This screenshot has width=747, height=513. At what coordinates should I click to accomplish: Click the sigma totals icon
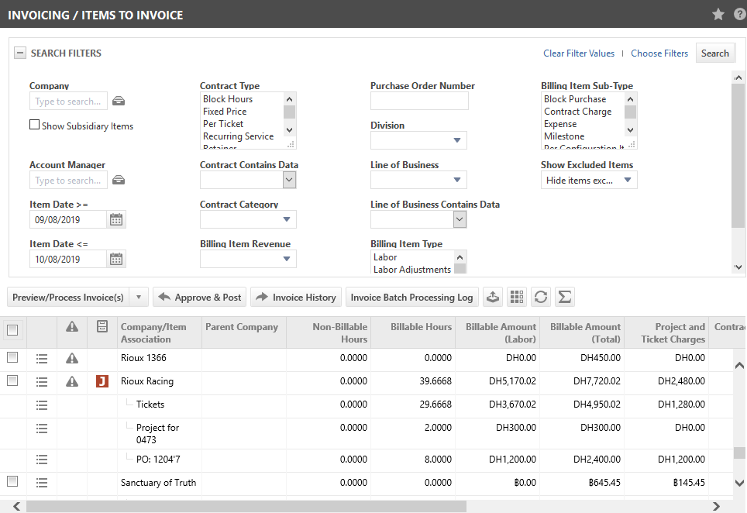click(x=565, y=297)
